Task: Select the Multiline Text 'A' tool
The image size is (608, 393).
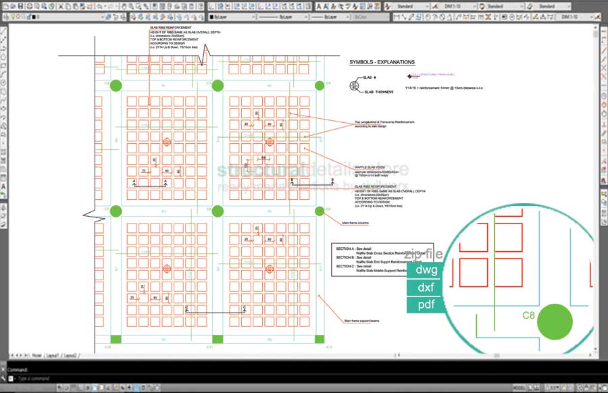Action: click(4, 186)
